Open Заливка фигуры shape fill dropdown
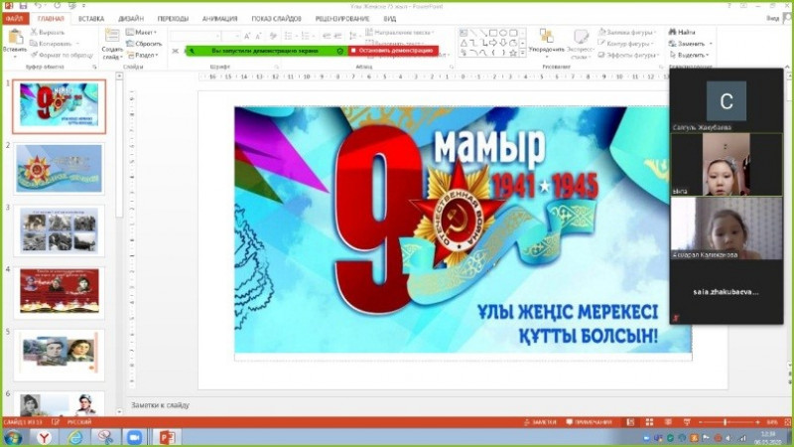This screenshot has width=794, height=447. (x=627, y=32)
